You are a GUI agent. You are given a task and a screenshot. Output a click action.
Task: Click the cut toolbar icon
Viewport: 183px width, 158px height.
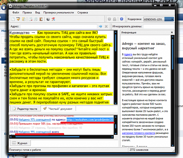click(30, 19)
